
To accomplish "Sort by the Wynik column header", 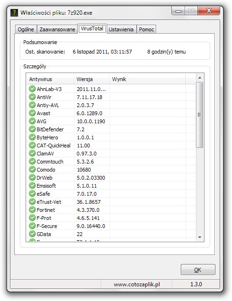I will [148, 79].
